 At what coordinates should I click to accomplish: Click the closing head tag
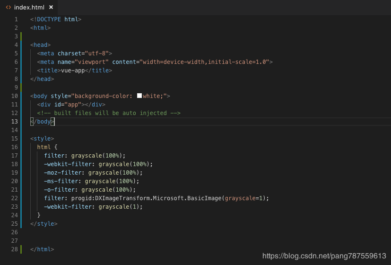click(42, 79)
